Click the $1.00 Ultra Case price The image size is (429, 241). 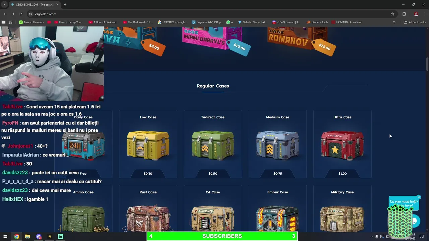click(x=342, y=174)
